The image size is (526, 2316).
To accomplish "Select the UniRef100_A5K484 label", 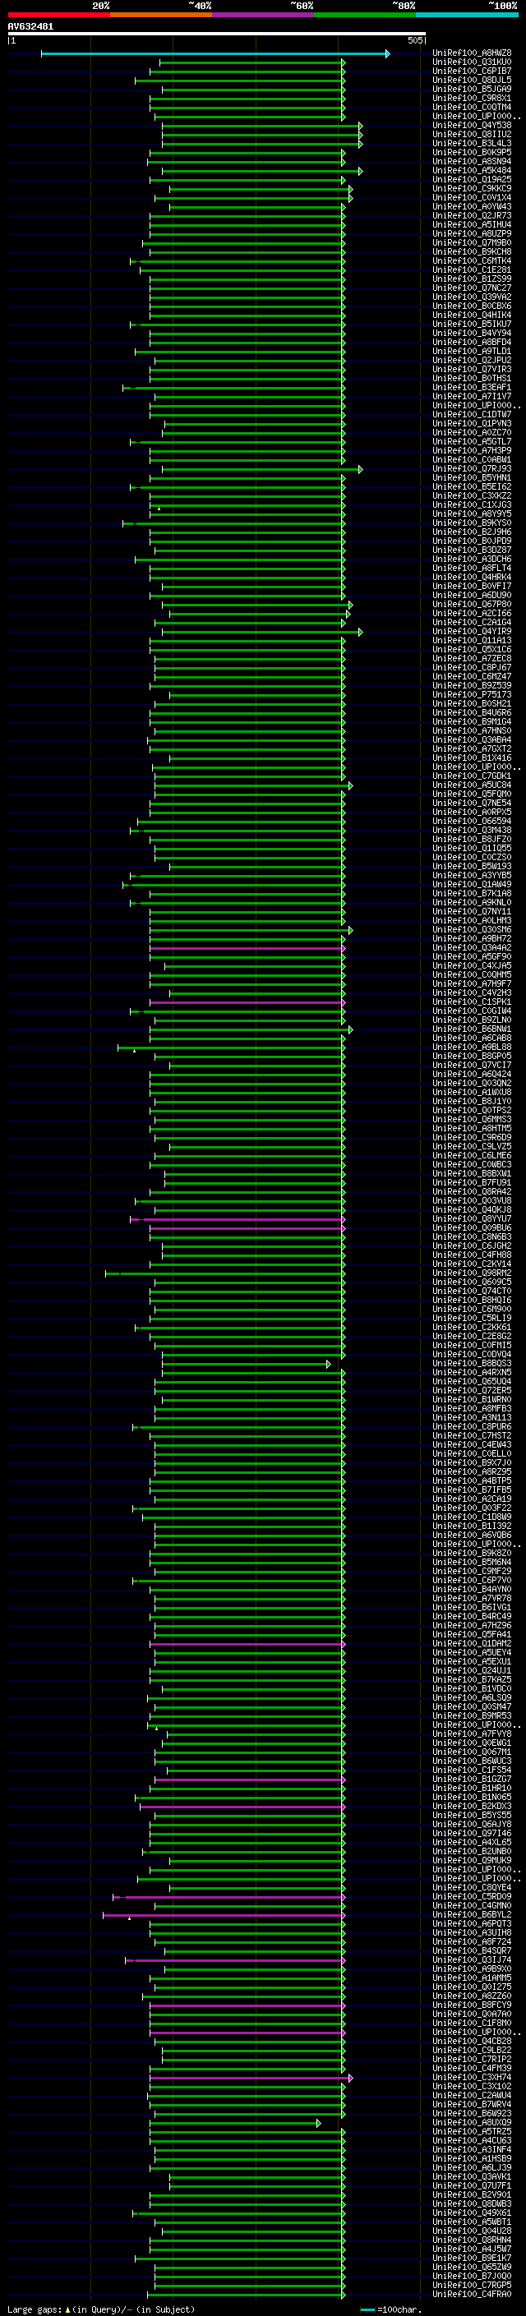I will (472, 170).
